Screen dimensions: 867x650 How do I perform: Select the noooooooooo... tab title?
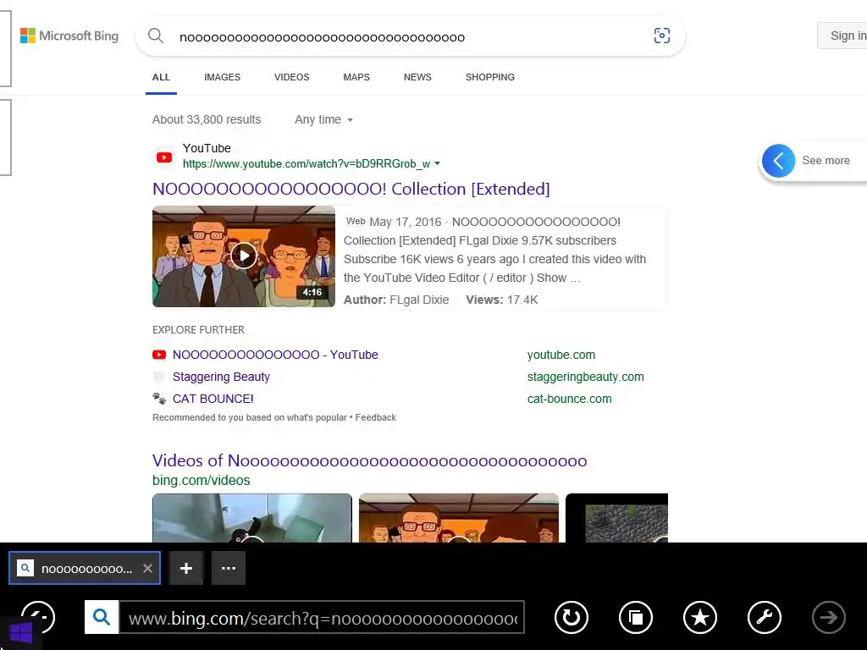click(x=87, y=569)
